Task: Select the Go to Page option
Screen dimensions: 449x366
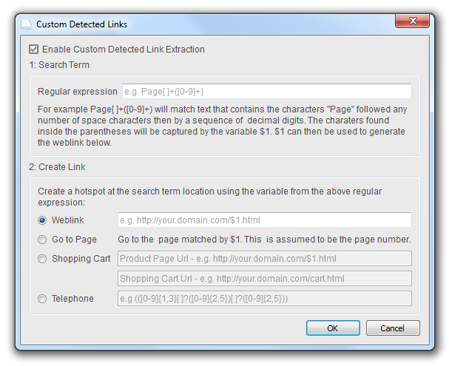Action: coord(42,240)
